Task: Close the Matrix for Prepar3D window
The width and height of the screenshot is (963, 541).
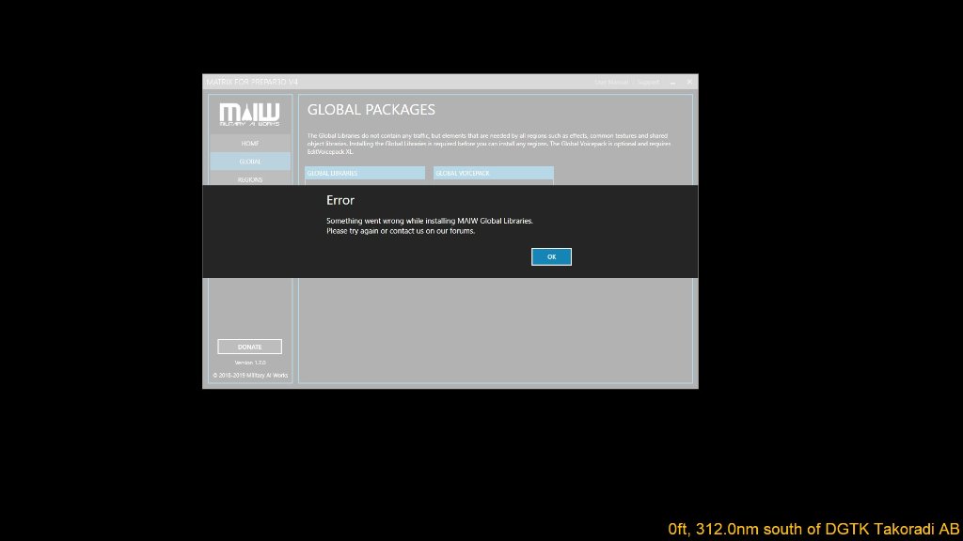Action: (x=689, y=82)
